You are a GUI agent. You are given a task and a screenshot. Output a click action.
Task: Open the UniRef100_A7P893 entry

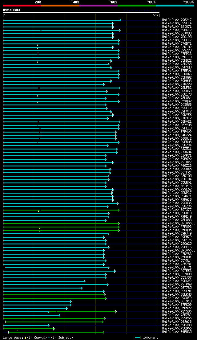click(177, 227)
